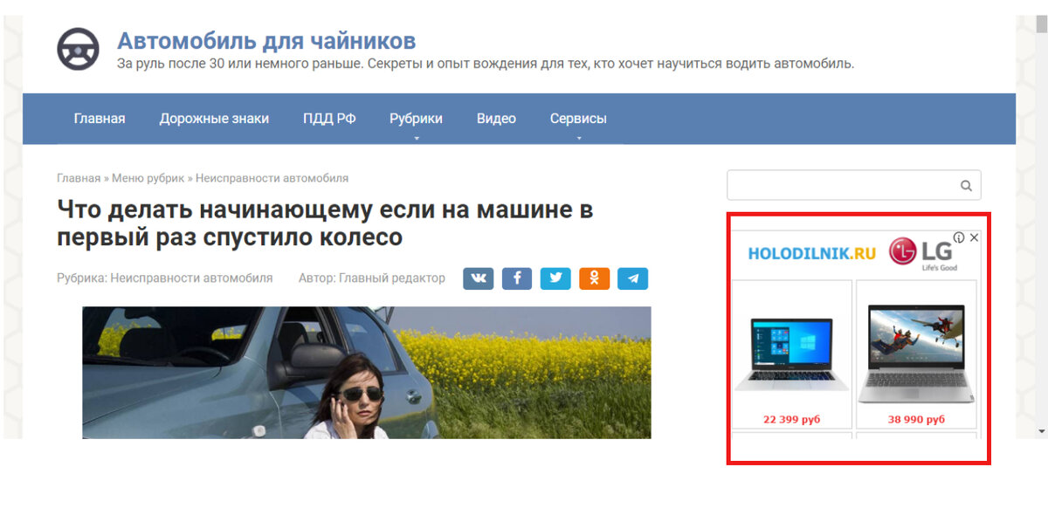Open the laptop ad priced 38 990 руб

coord(916,354)
